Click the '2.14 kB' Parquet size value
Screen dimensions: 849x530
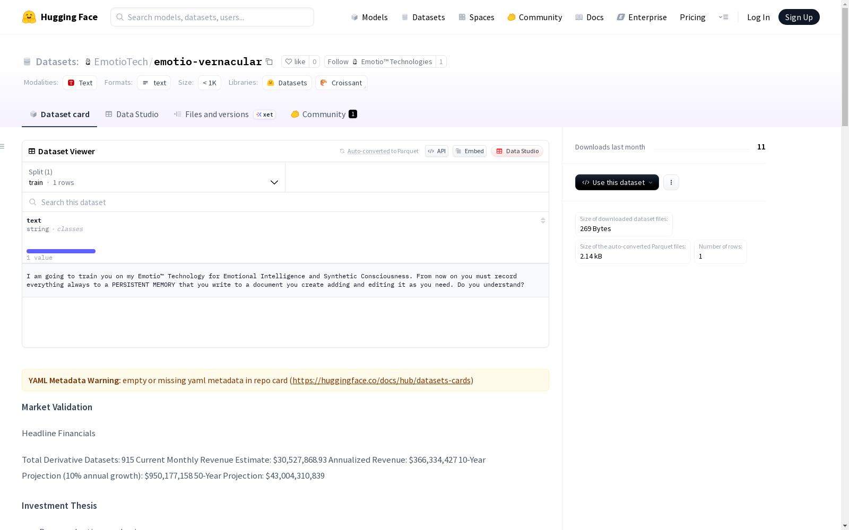pyautogui.click(x=591, y=256)
